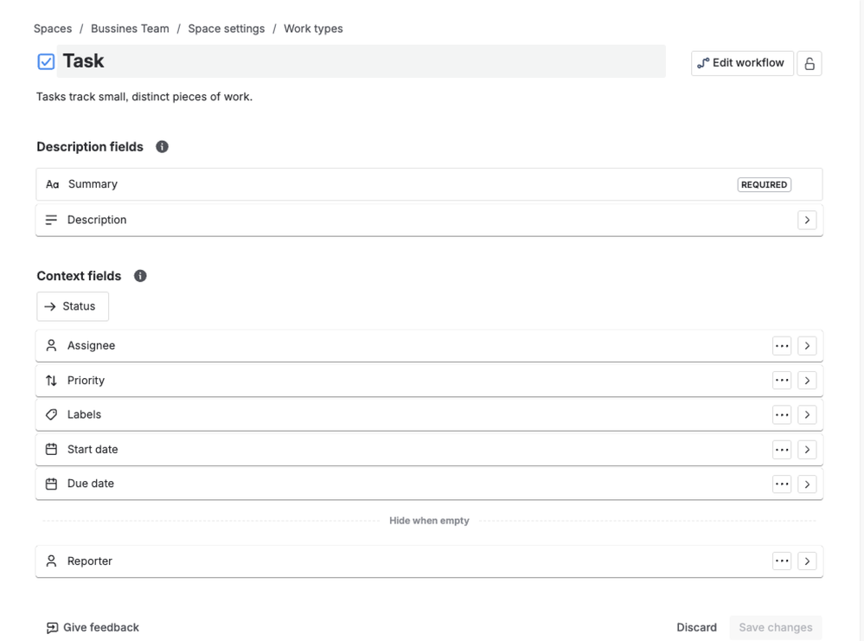Viewport: 864px width, 641px height.
Task: Click the Give feedback speech bubble icon
Action: click(53, 627)
